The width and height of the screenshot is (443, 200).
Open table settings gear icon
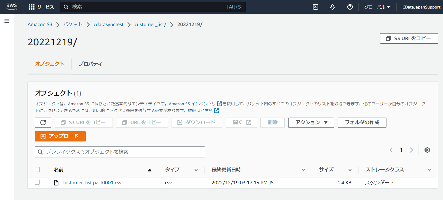click(x=427, y=150)
